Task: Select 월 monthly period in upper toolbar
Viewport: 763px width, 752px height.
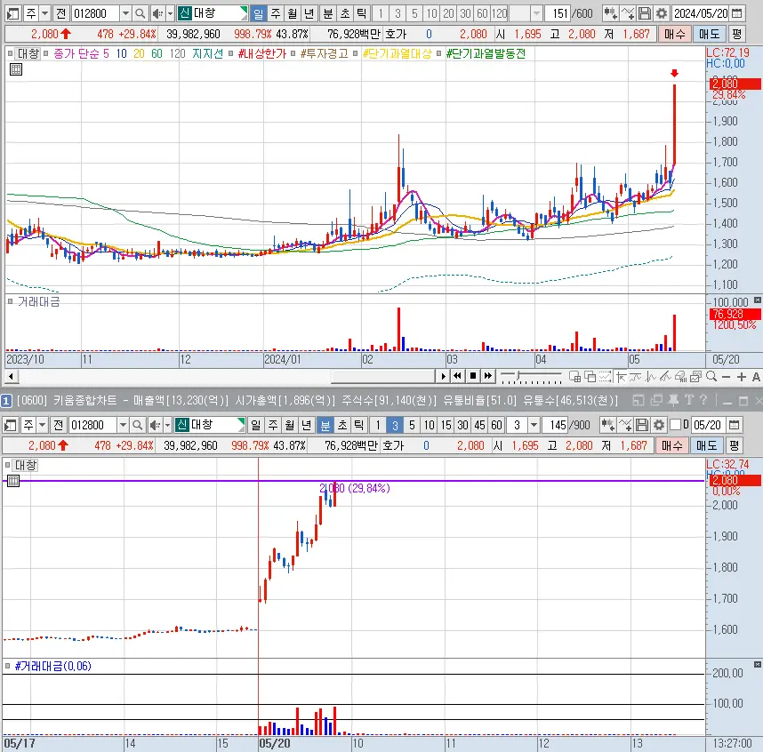Action: [292, 13]
